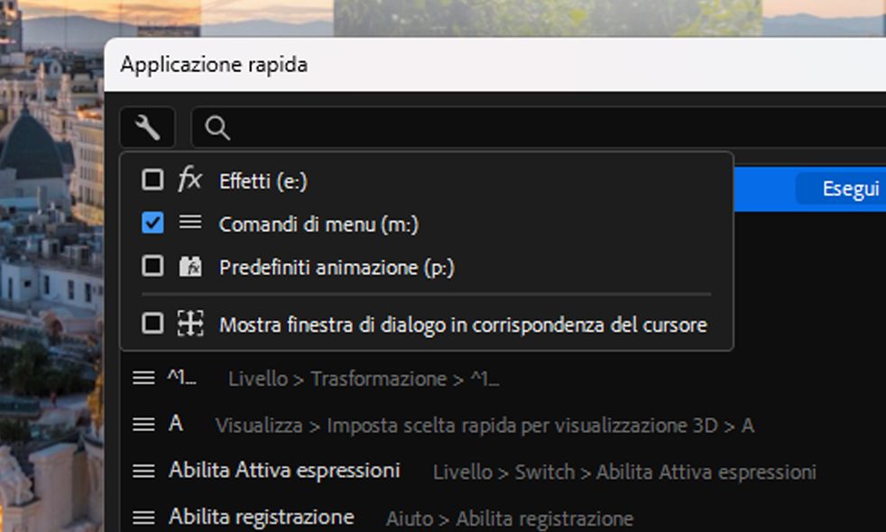This screenshot has width=886, height=532.
Task: Click the menu icon beside Abilita Attiva espressioni
Action: (143, 471)
